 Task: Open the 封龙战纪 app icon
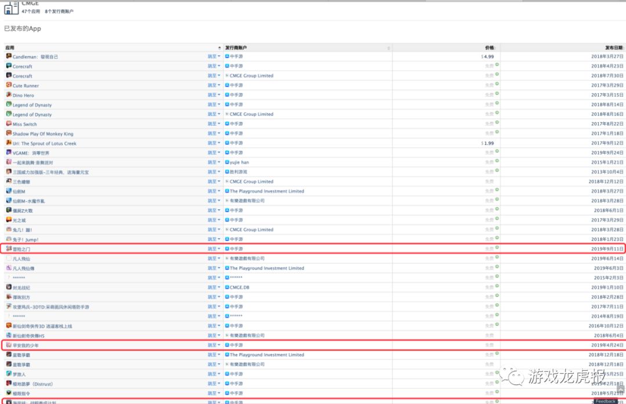(x=9, y=287)
